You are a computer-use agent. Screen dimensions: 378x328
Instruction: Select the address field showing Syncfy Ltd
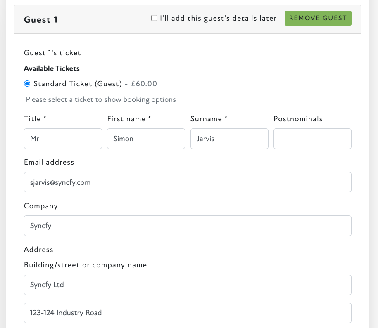pyautogui.click(x=188, y=285)
